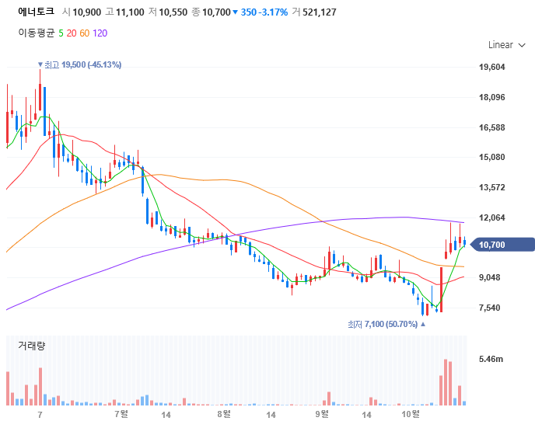
Task: Click the 13,572 price axis label
Action: click(x=492, y=187)
